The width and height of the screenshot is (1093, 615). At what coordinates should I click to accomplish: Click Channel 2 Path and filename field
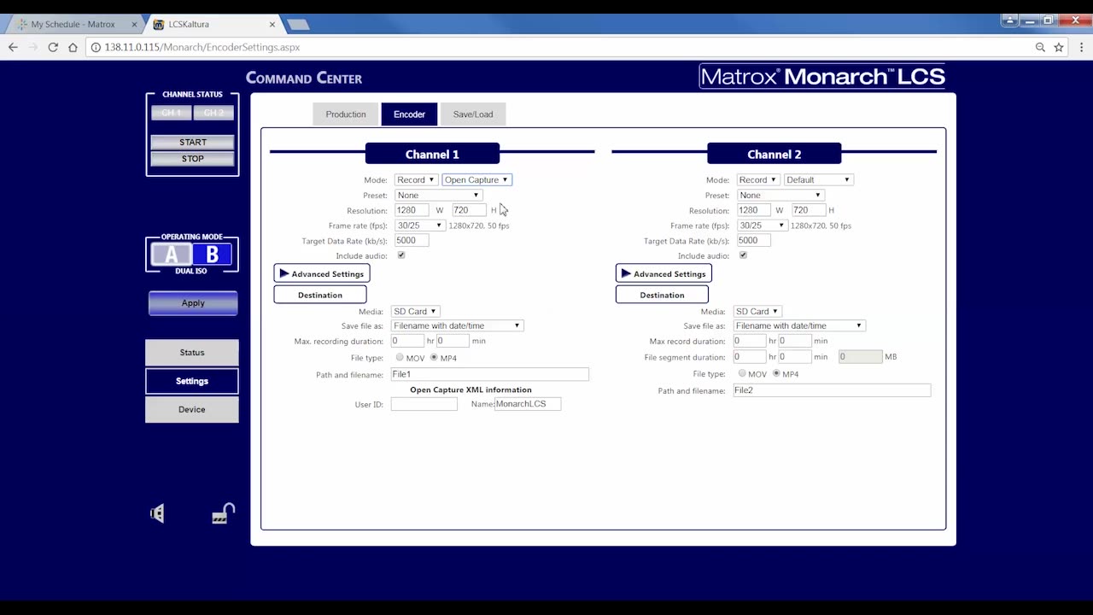click(832, 390)
